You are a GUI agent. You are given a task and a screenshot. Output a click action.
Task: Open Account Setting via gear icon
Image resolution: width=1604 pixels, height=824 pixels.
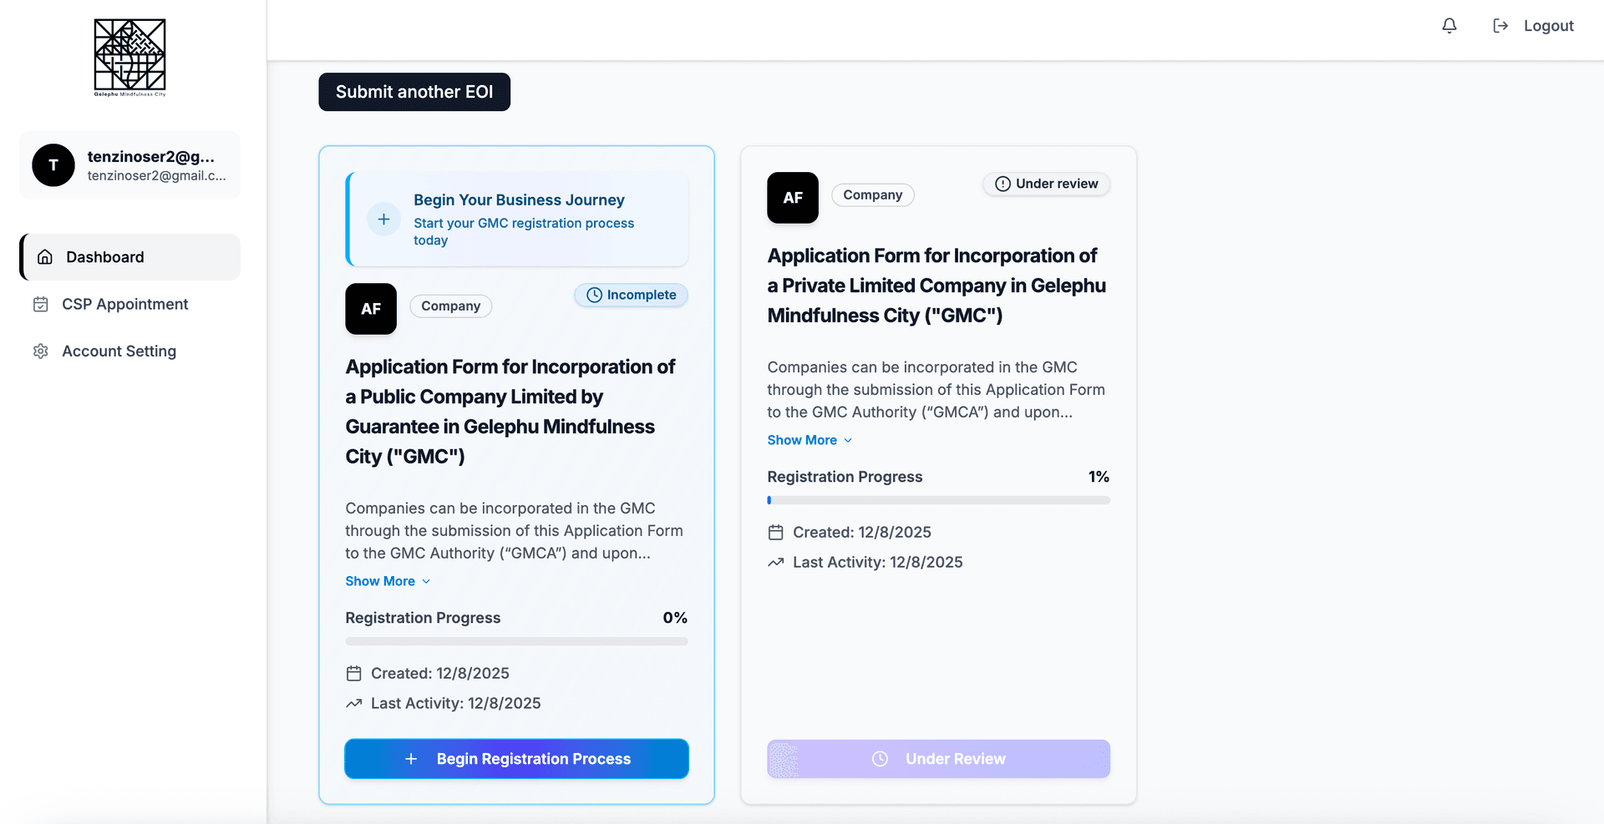(40, 351)
